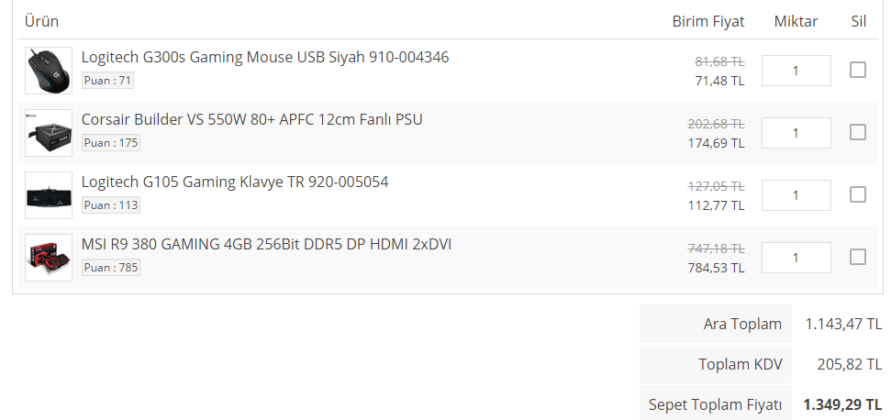Open Logitech G105 Gaming Klavye product link
This screenshot has height=420, width=891.
tap(235, 182)
